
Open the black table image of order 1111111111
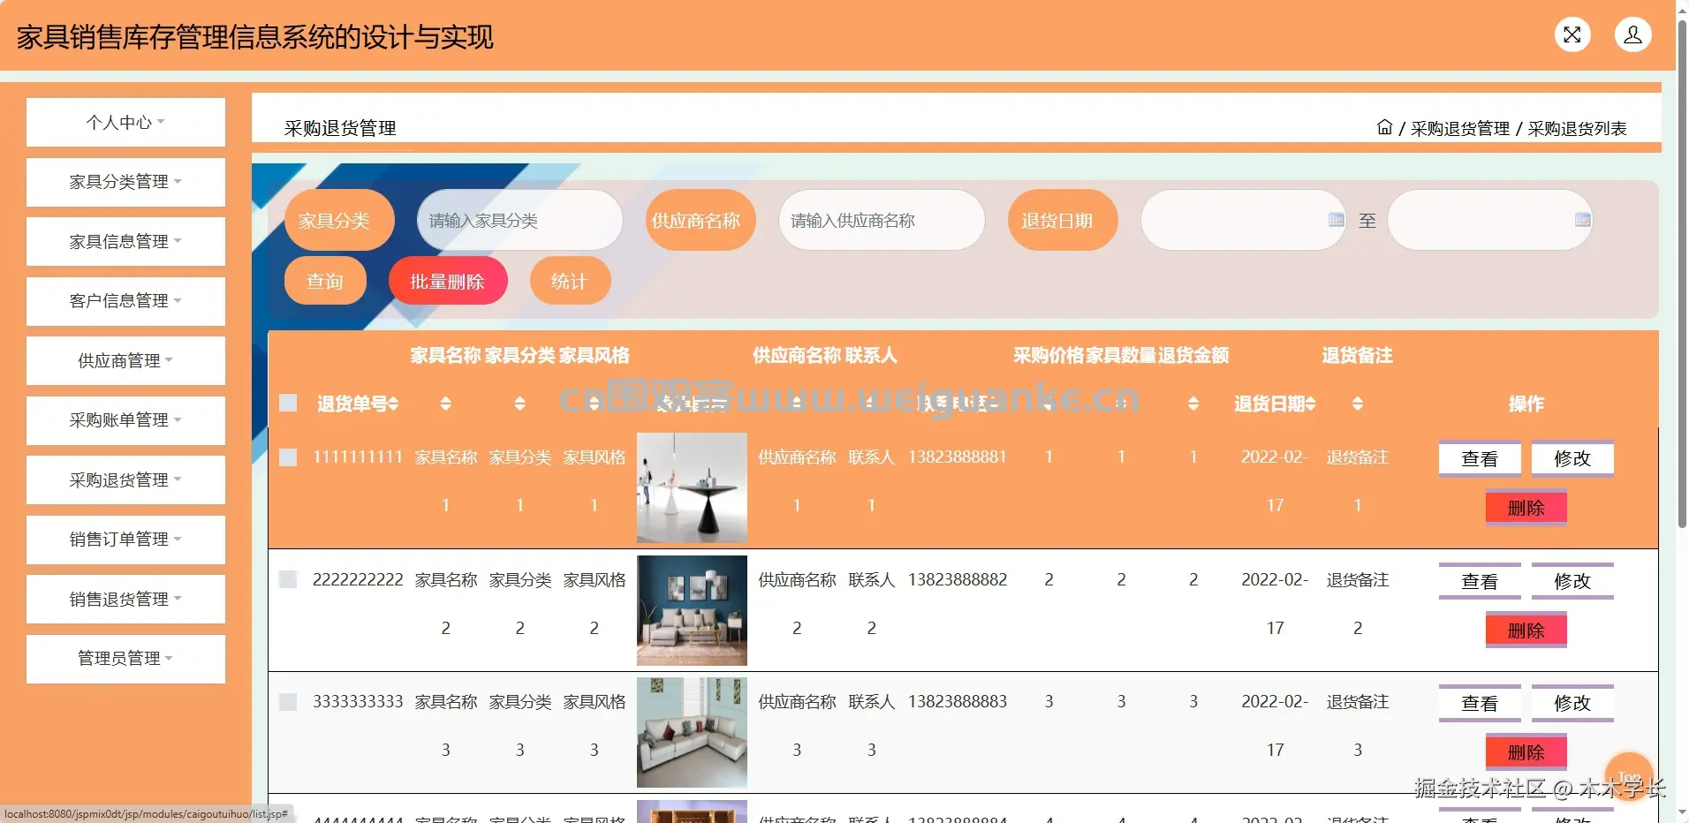point(692,487)
